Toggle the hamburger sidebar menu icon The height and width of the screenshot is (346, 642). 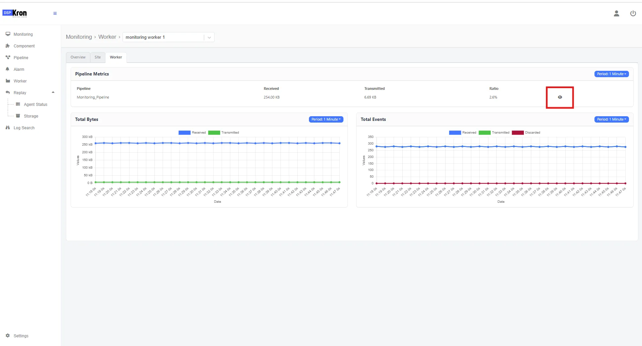coord(55,13)
